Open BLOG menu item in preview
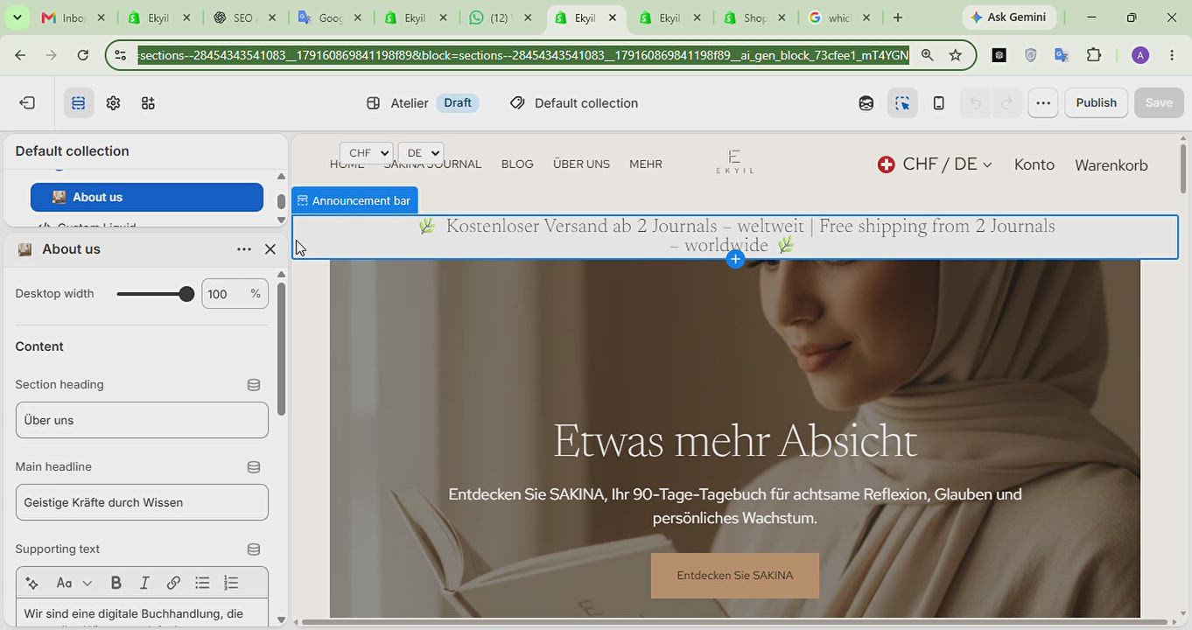The height and width of the screenshot is (630, 1192). pos(517,164)
